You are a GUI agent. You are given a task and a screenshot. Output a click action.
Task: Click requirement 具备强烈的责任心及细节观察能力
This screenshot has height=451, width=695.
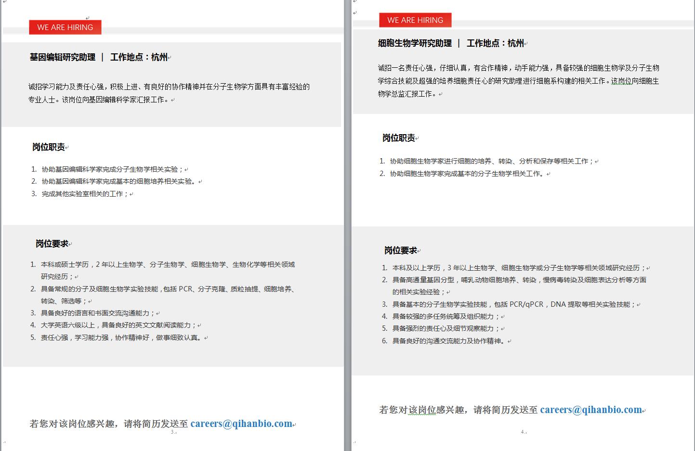coord(446,328)
